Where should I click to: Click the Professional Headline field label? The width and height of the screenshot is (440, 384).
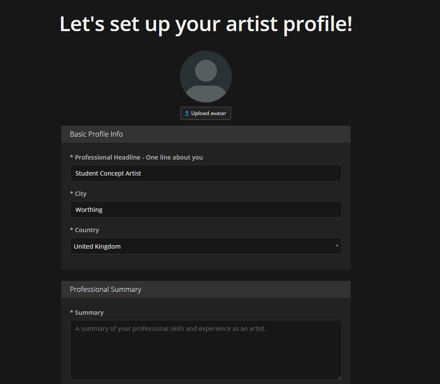click(x=136, y=157)
